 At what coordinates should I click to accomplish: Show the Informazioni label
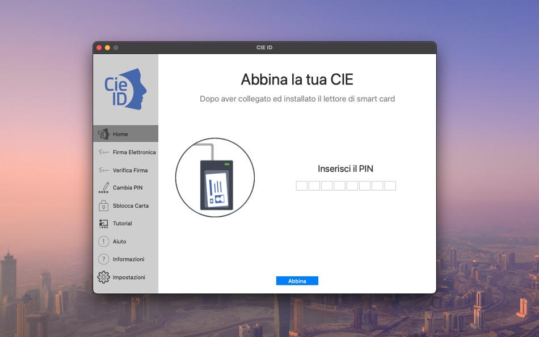tap(129, 259)
